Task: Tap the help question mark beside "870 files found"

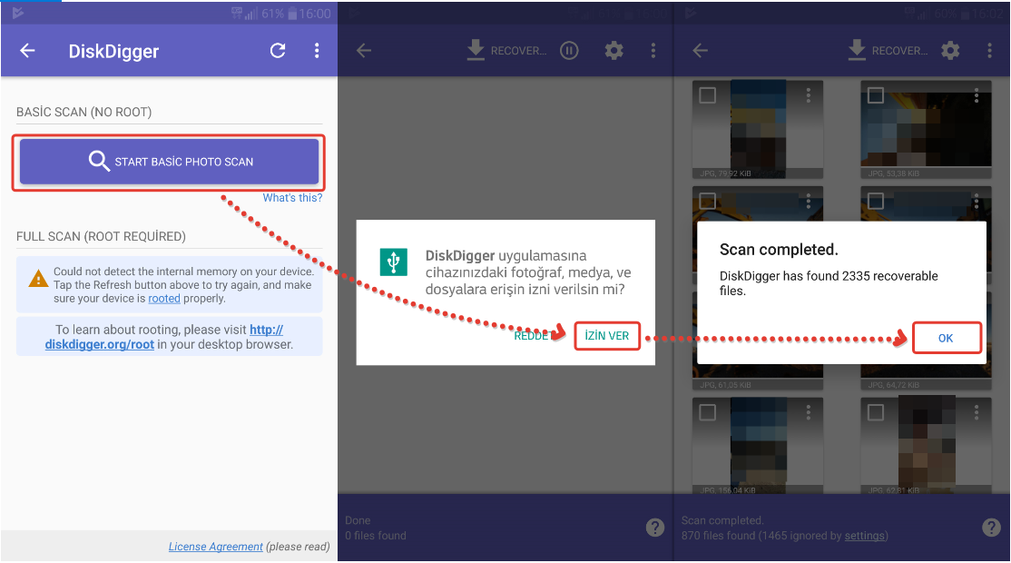Action: pos(992,527)
